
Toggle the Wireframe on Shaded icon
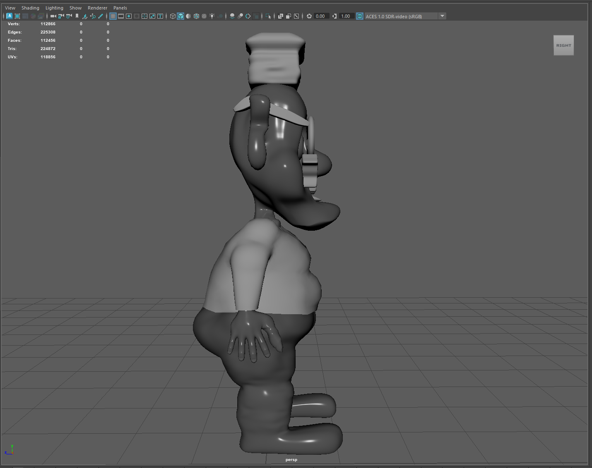coord(196,16)
